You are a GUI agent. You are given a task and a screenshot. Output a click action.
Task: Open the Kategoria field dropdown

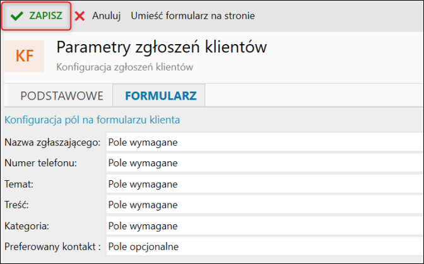[264, 226]
